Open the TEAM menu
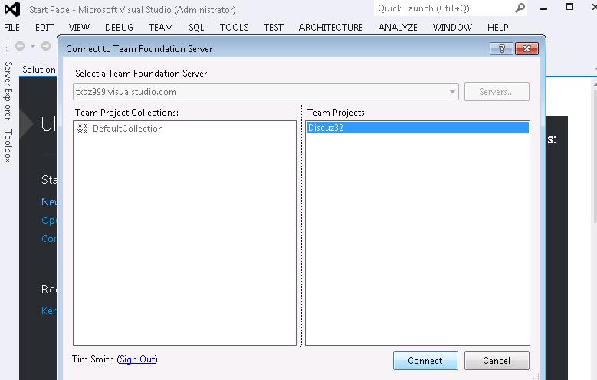The width and height of the screenshot is (597, 380). click(161, 28)
